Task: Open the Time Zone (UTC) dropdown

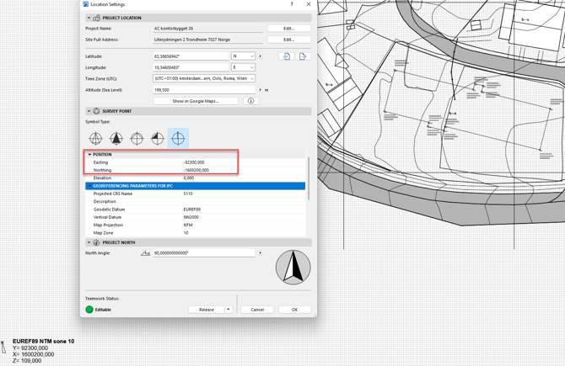Action: (203, 78)
